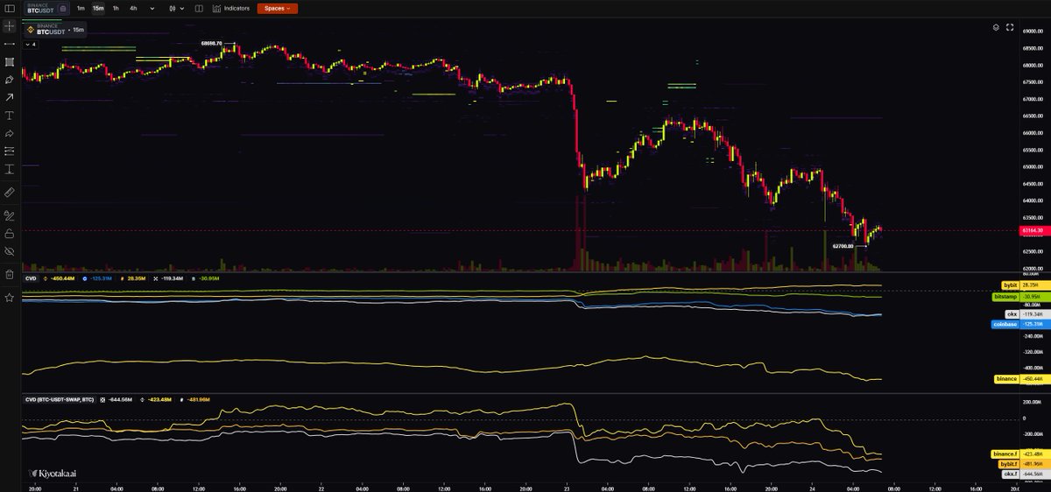1051x492 pixels.
Task: Click the bitstamp series label tag
Action: [1005, 297]
